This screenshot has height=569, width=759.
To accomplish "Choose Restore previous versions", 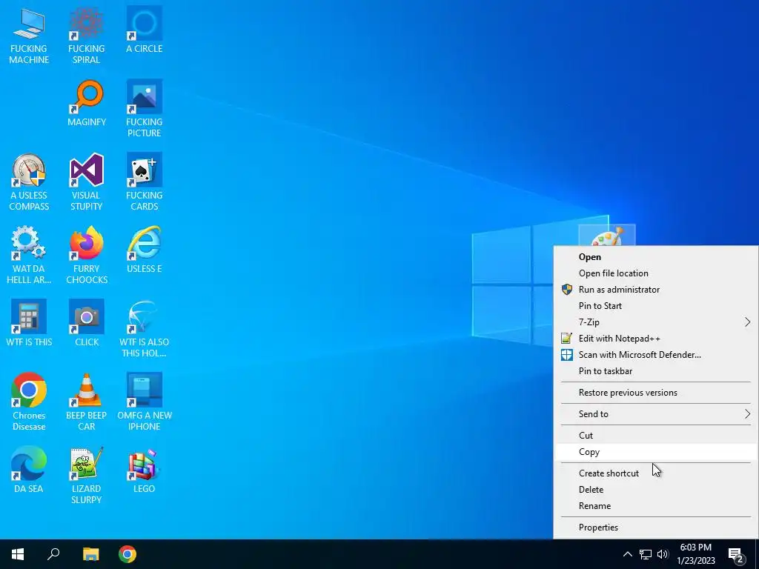I will pyautogui.click(x=655, y=393).
